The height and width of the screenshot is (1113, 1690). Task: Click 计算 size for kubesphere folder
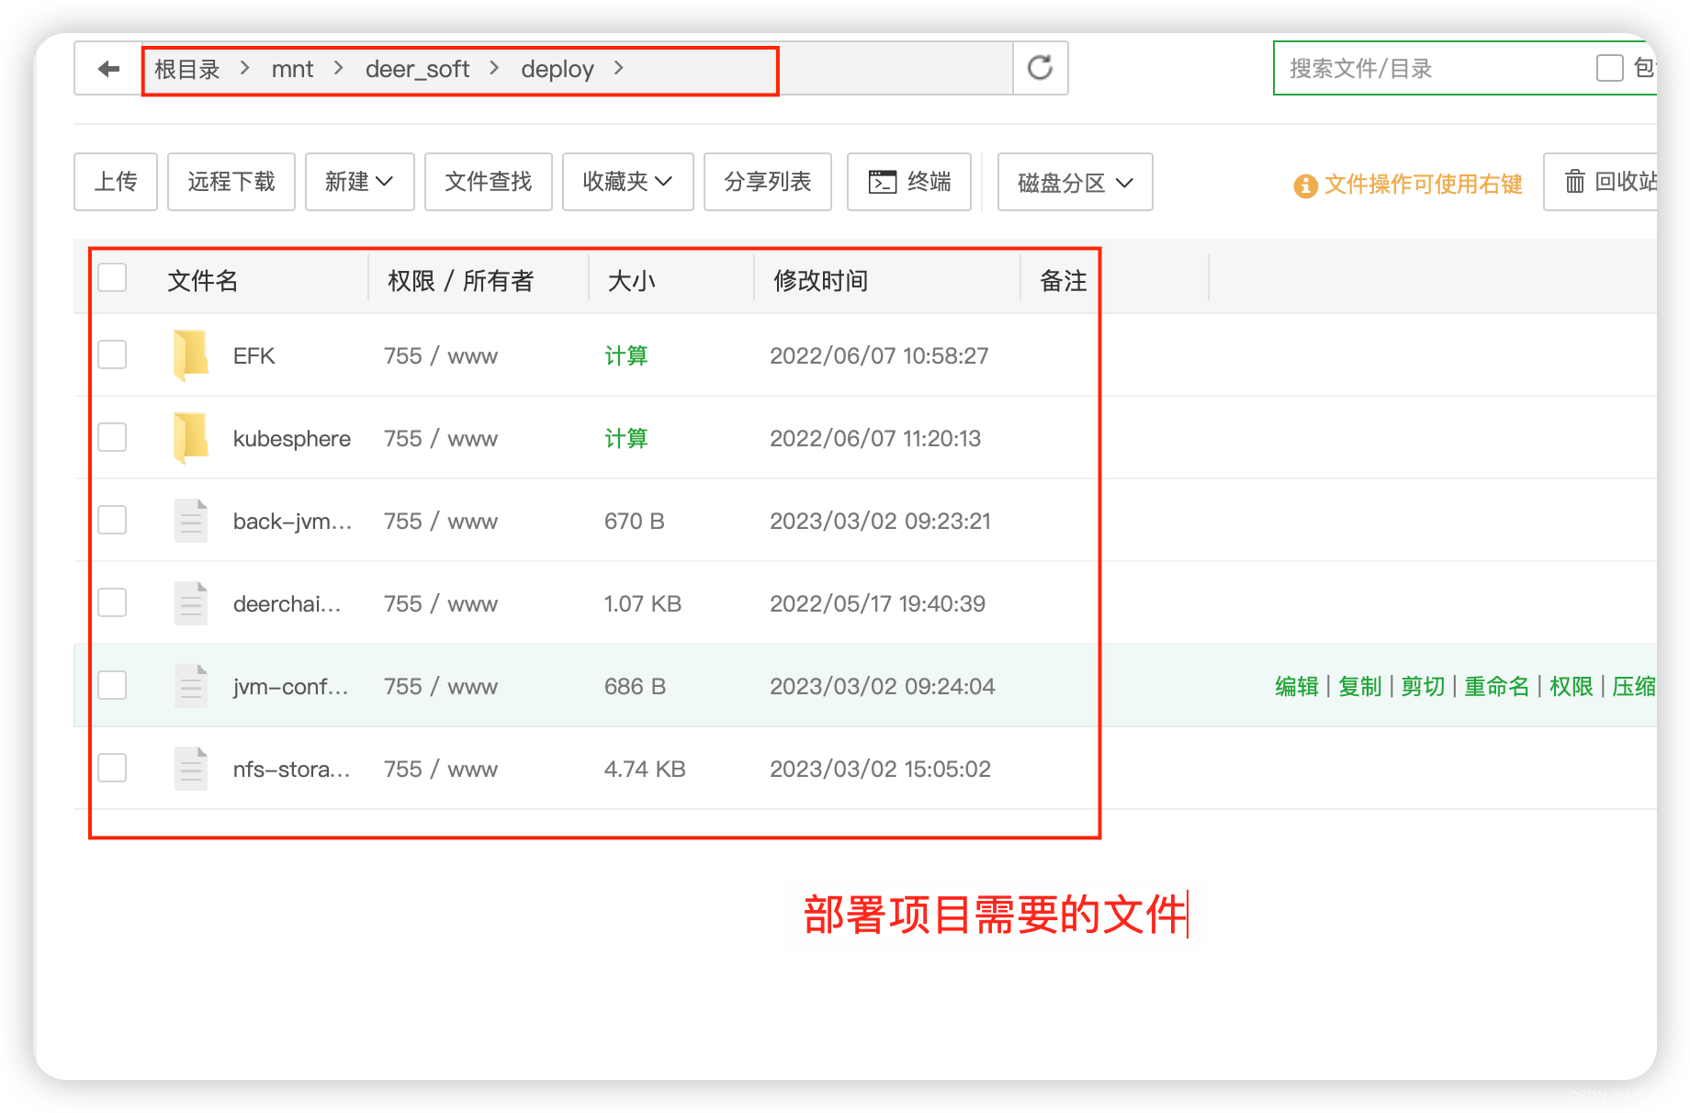click(626, 438)
